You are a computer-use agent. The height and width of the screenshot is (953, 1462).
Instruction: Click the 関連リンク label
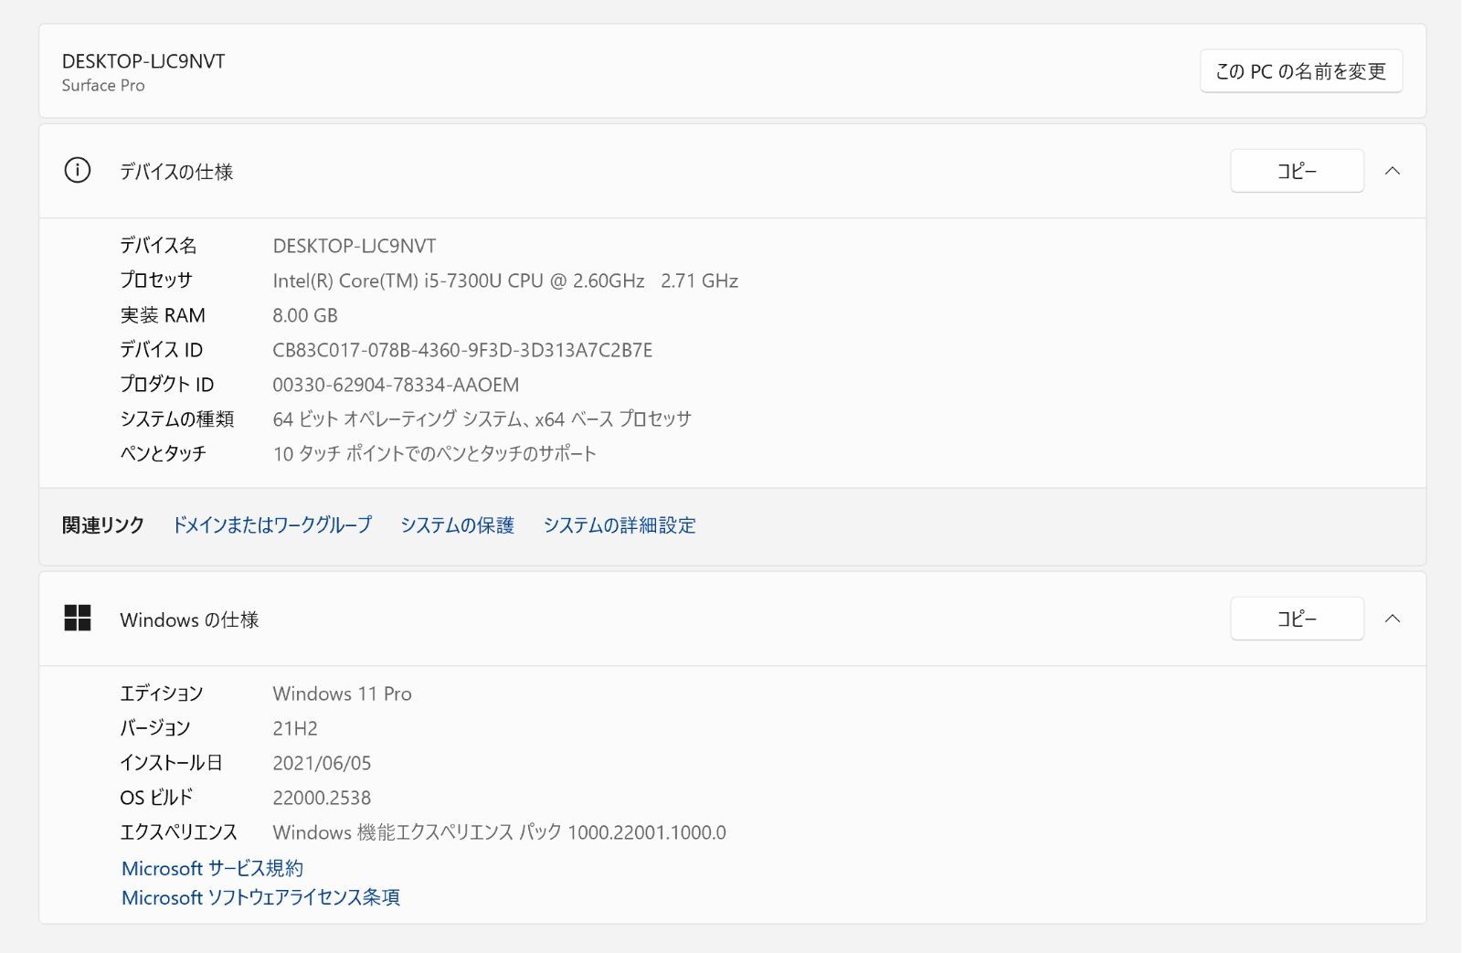coord(103,525)
